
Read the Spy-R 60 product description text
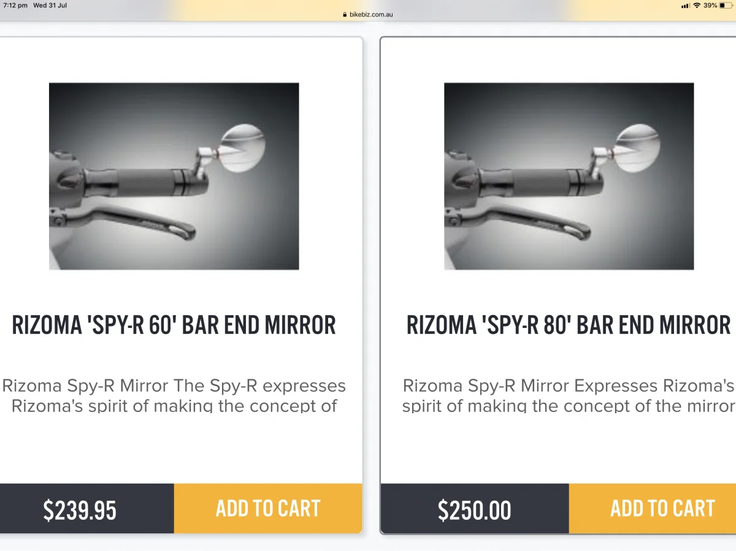click(x=174, y=395)
